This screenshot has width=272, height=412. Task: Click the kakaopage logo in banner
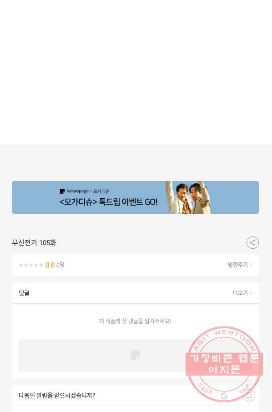point(75,191)
